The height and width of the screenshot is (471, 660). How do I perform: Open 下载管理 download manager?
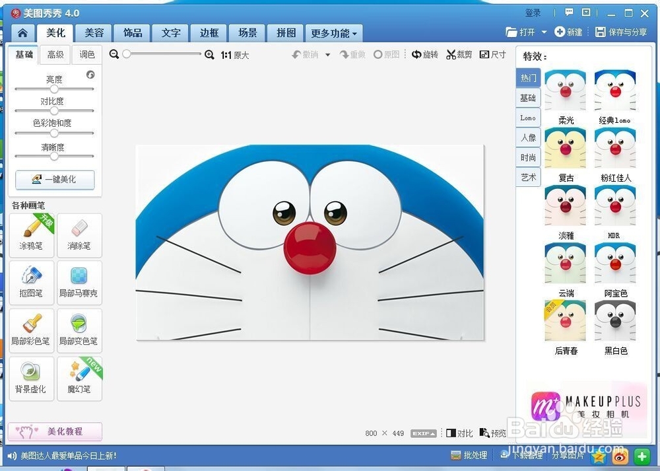pos(521,455)
